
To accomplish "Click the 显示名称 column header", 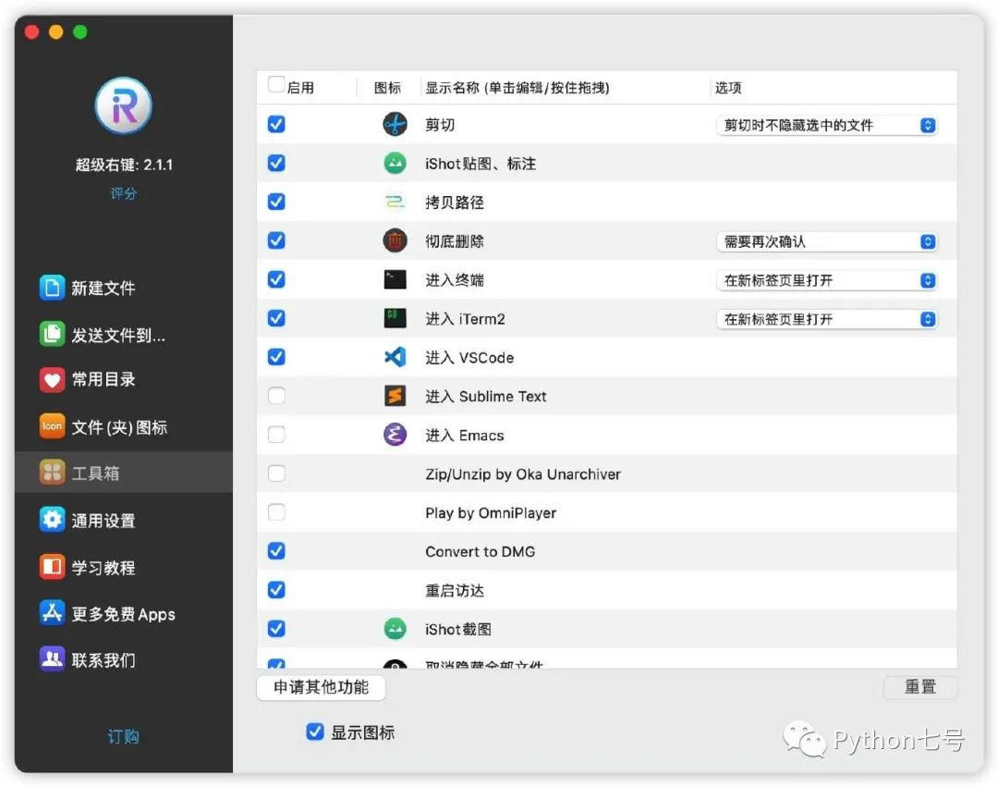I will click(x=517, y=88).
